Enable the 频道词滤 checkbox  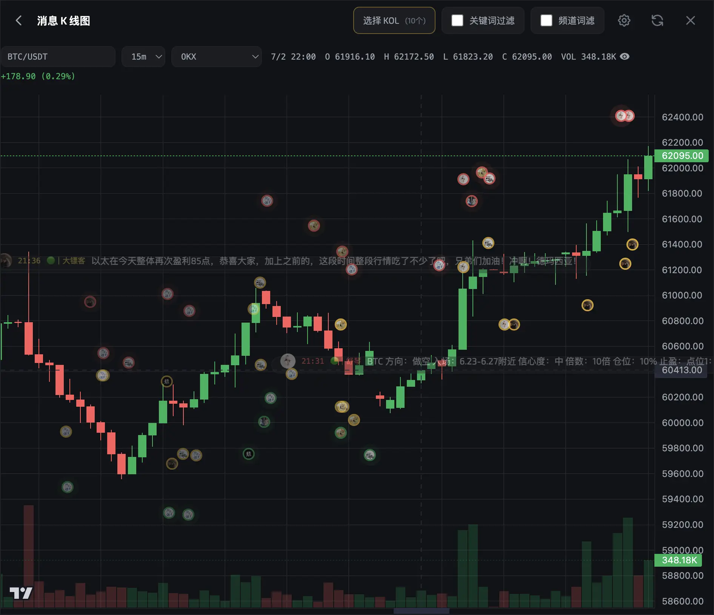[x=546, y=20]
